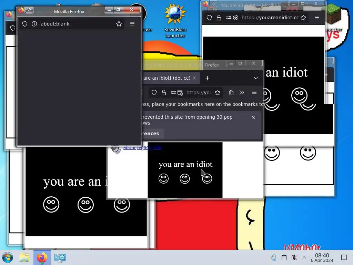353x265 pixels.
Task: Click the https://youareanidiot.cc URL text
Action: tap(270, 18)
